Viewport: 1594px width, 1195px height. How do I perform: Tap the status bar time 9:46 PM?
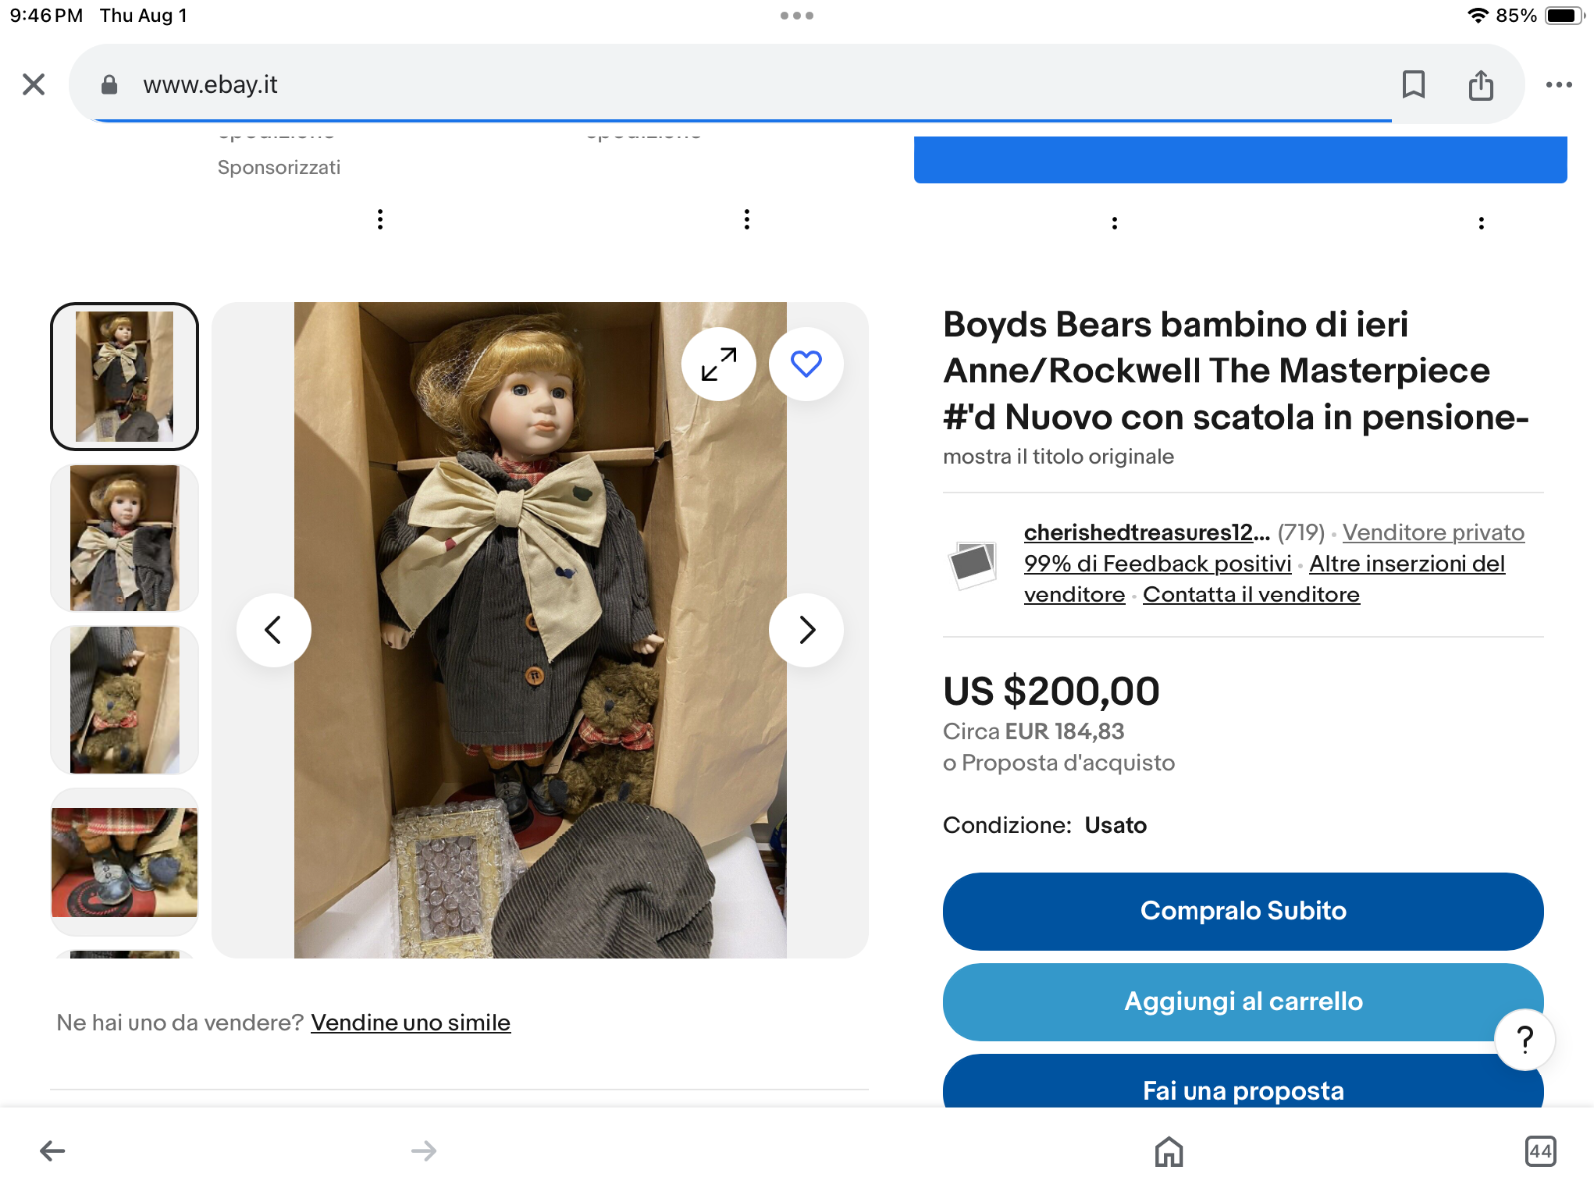(46, 16)
